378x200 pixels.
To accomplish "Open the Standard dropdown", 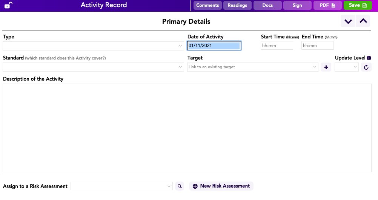I will (x=93, y=67).
